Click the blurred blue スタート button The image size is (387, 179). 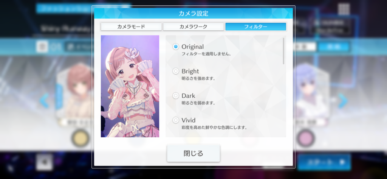click(324, 162)
